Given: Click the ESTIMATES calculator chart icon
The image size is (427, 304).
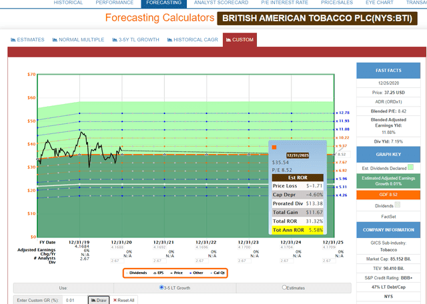Looking at the screenshot, I should tap(13, 40).
